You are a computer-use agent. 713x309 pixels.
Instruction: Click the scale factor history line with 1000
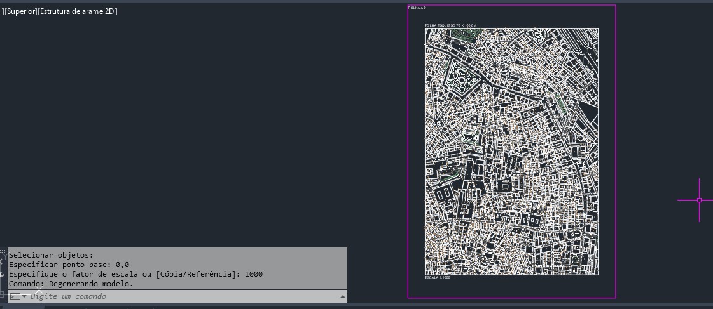(x=135, y=274)
